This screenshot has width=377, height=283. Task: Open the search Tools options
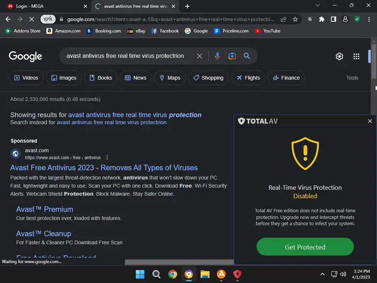click(x=352, y=78)
